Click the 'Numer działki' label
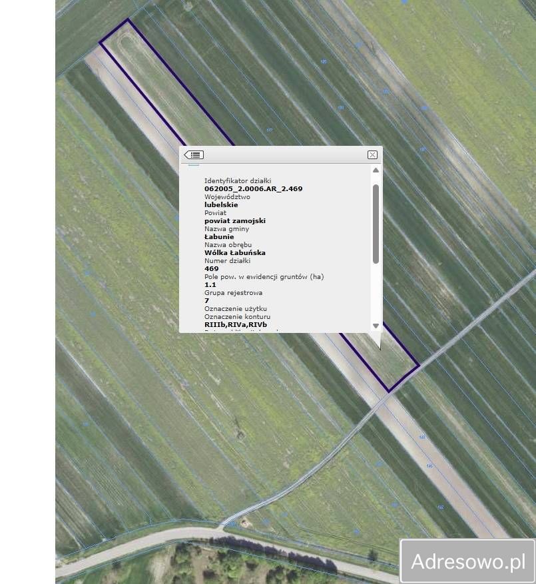The image size is (536, 584). tap(227, 261)
